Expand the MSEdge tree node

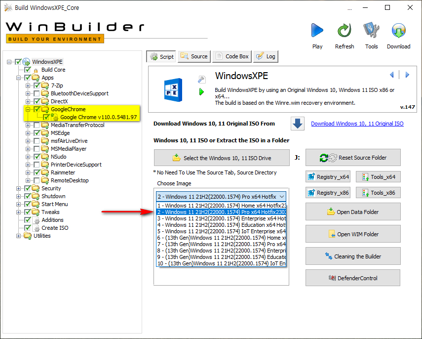point(28,133)
